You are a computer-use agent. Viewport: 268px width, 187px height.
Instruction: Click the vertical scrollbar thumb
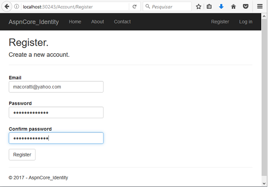pyautogui.click(x=264, y=97)
